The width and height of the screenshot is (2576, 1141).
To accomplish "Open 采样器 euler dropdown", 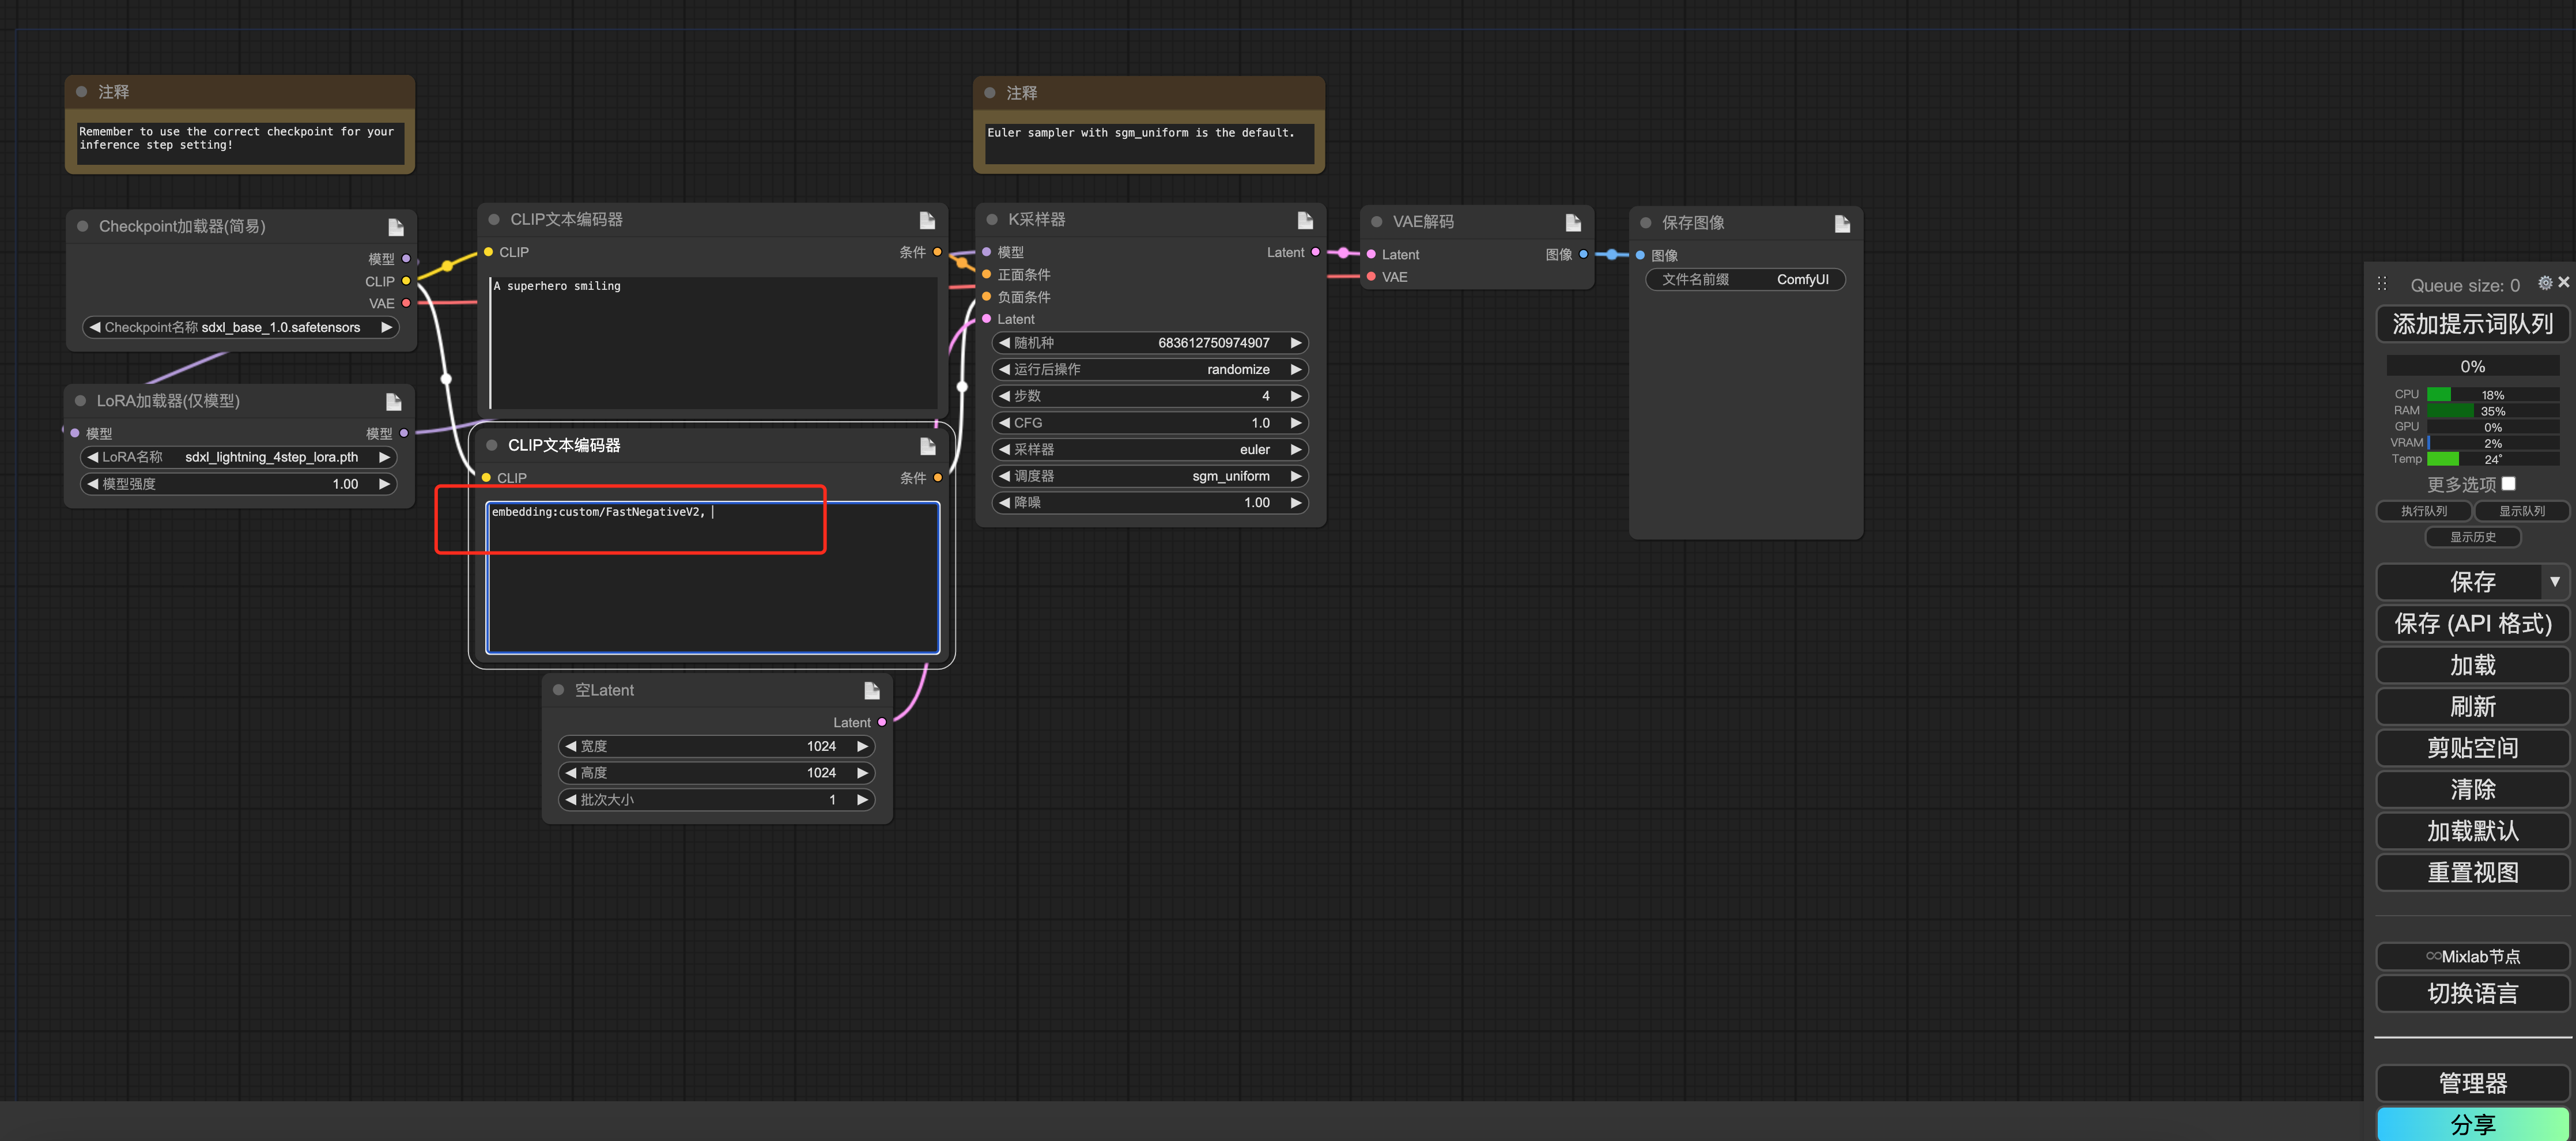I will pos(1150,450).
